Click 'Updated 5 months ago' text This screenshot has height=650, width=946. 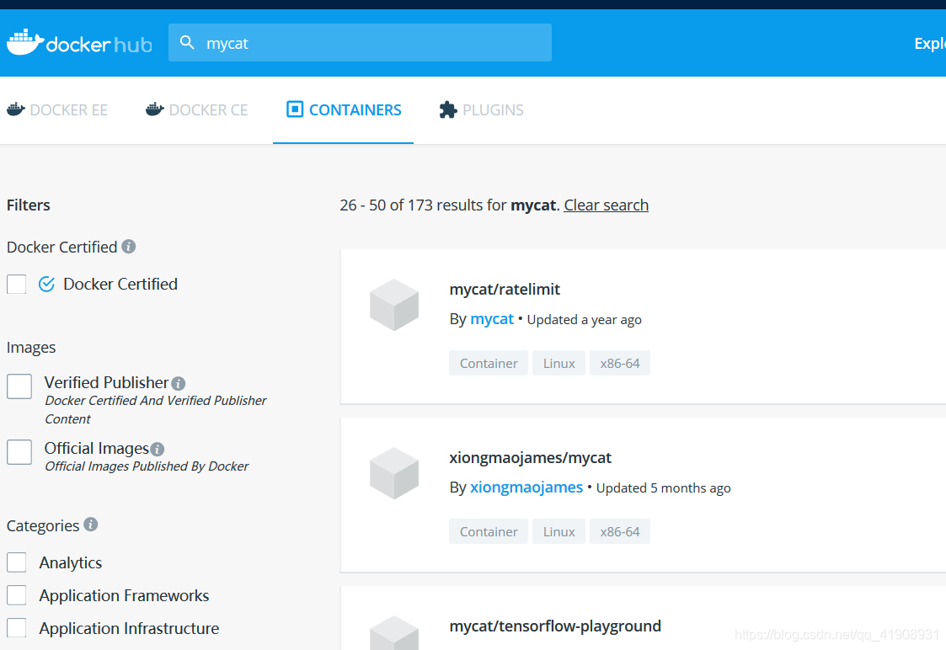tap(664, 487)
